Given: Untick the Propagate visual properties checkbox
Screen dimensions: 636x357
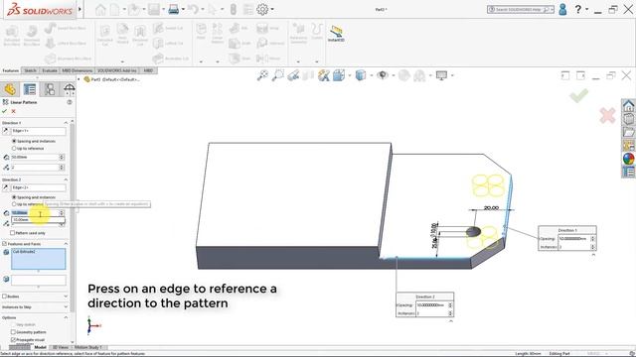Looking at the screenshot, I should pos(13,339).
